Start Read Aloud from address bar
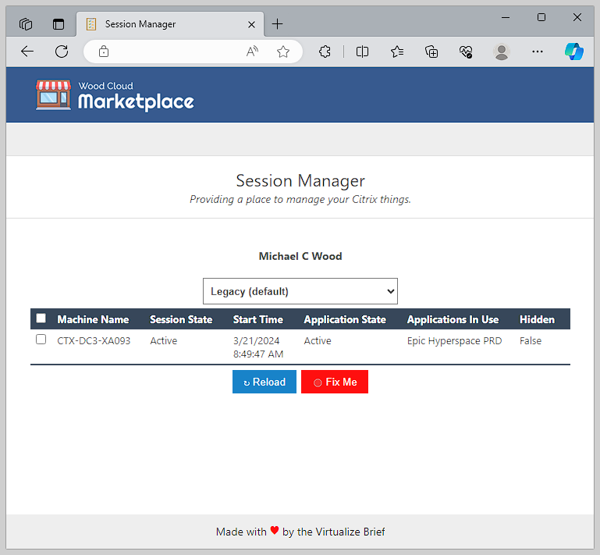 pyautogui.click(x=252, y=52)
